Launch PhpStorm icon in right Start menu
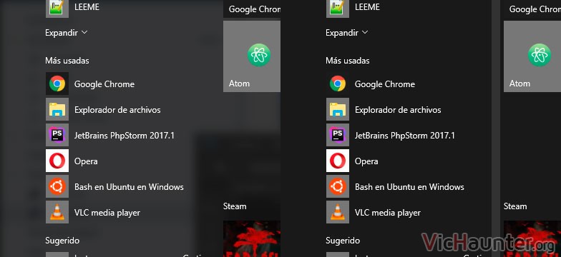 click(338, 136)
